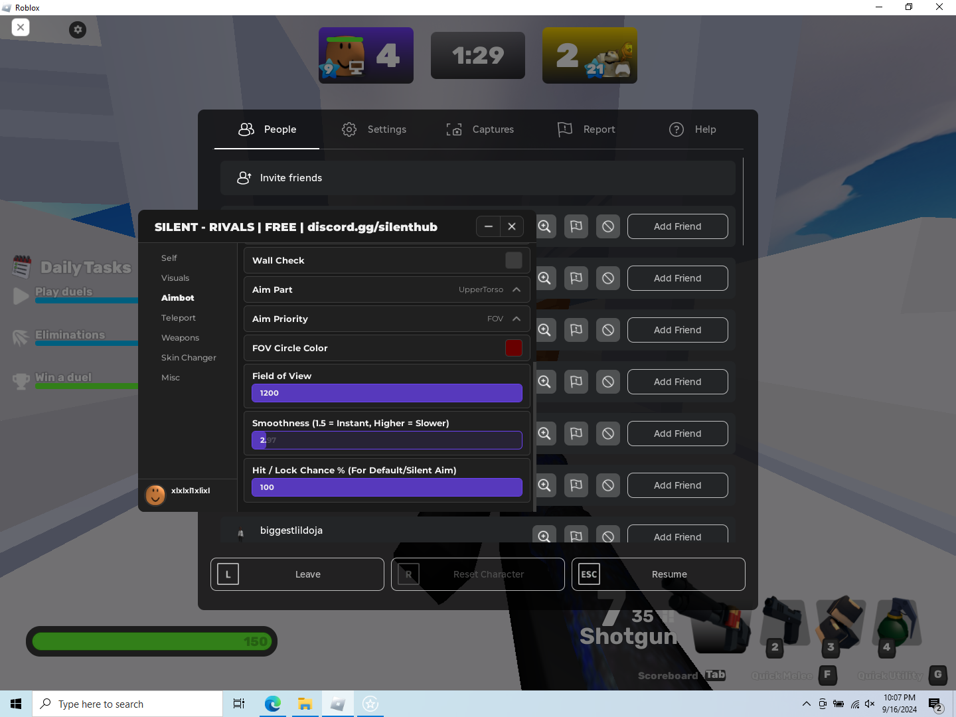
Task: Launch Microsoft Edge from the taskbar
Action: [x=272, y=704]
